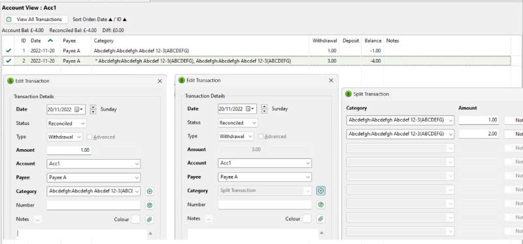Select transaction row with withdrawal 1.00
523x244 pixels.
(256, 51)
